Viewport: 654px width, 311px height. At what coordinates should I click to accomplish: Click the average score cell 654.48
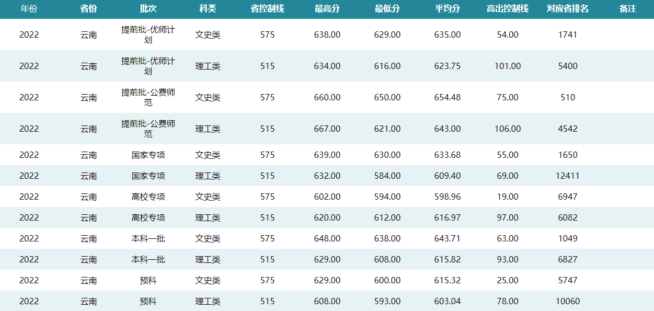pyautogui.click(x=448, y=97)
